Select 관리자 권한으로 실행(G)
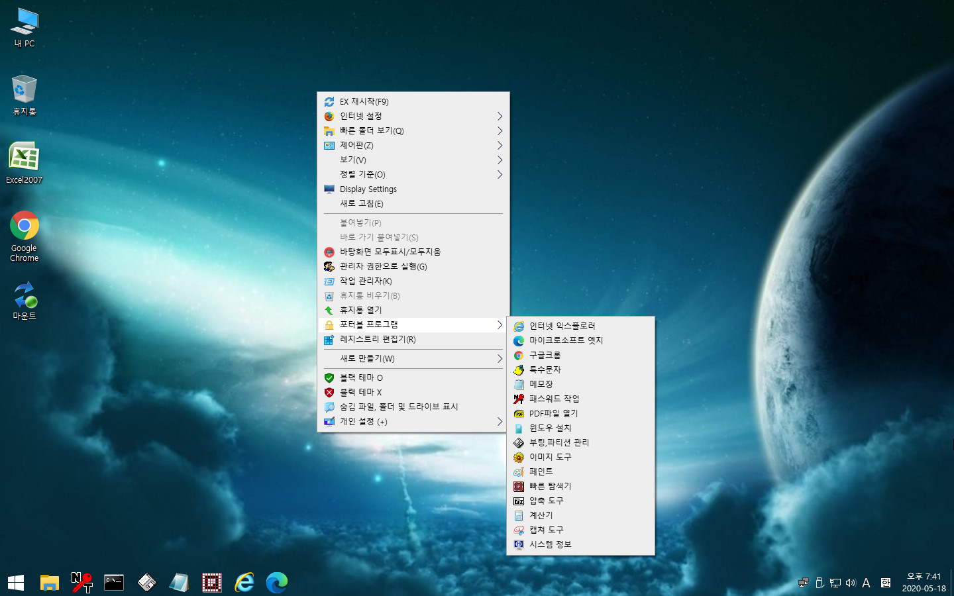The image size is (954, 596). click(413, 266)
